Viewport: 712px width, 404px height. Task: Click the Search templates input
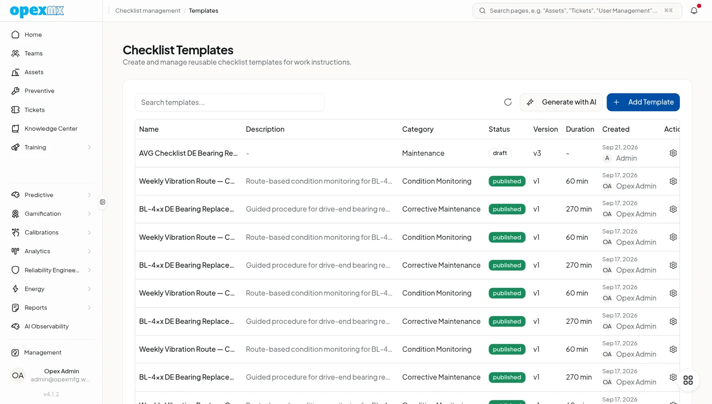[x=230, y=102]
